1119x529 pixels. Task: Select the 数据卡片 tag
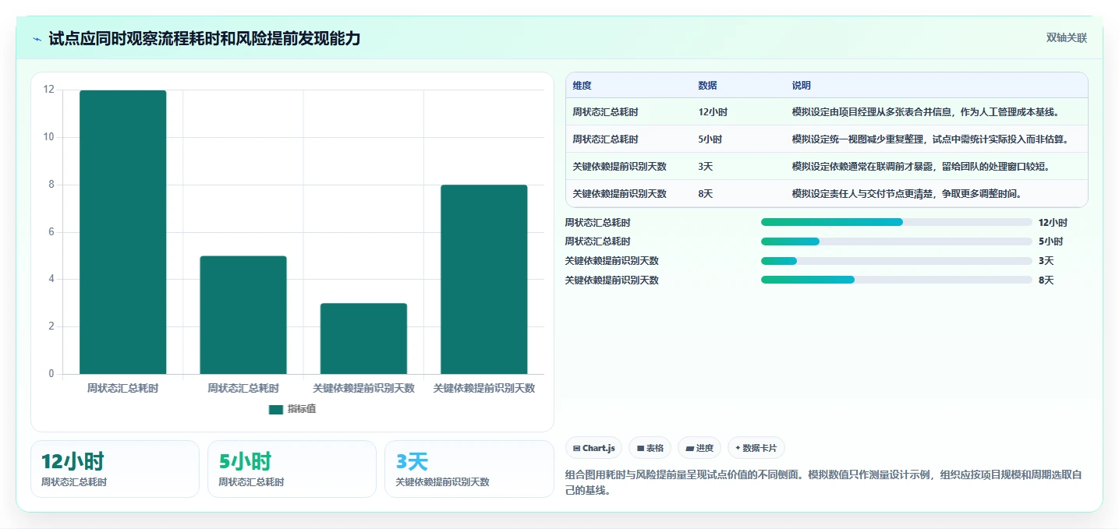756,448
